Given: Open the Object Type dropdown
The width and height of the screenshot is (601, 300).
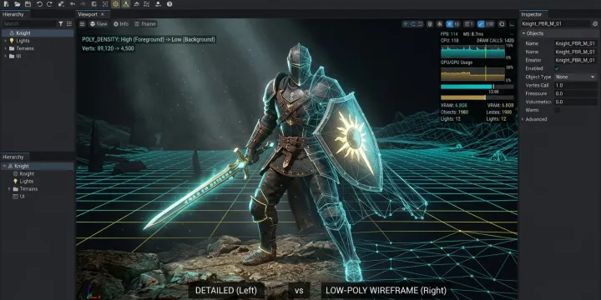Looking at the screenshot, I should coord(575,77).
